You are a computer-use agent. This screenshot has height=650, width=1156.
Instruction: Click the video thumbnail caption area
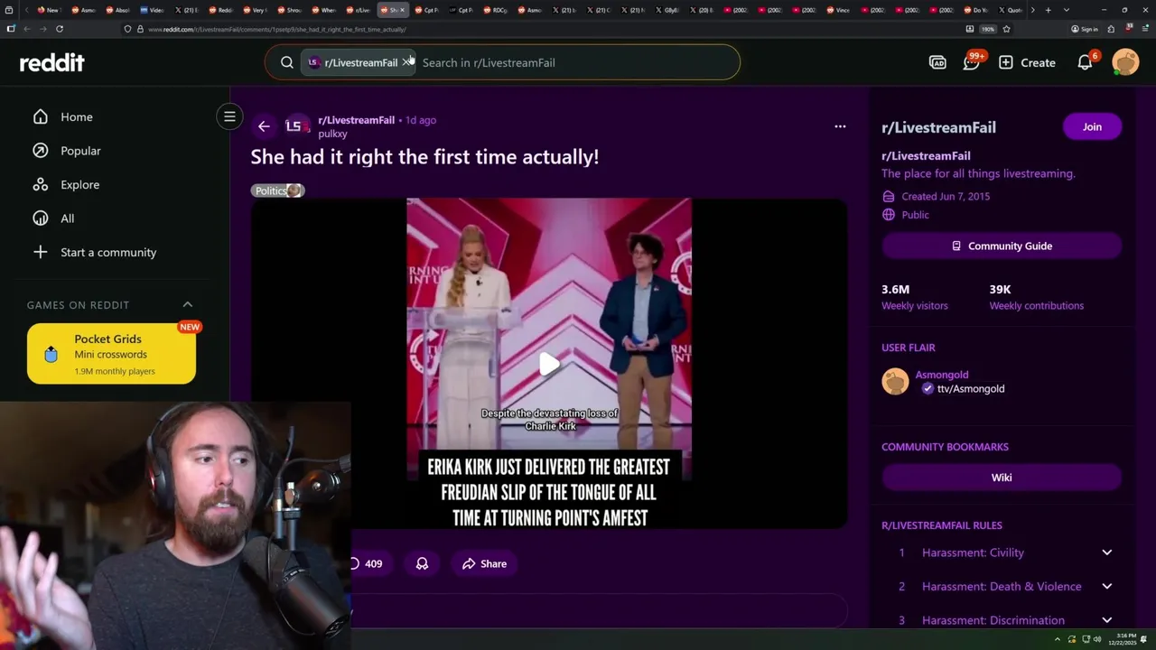pos(549,492)
